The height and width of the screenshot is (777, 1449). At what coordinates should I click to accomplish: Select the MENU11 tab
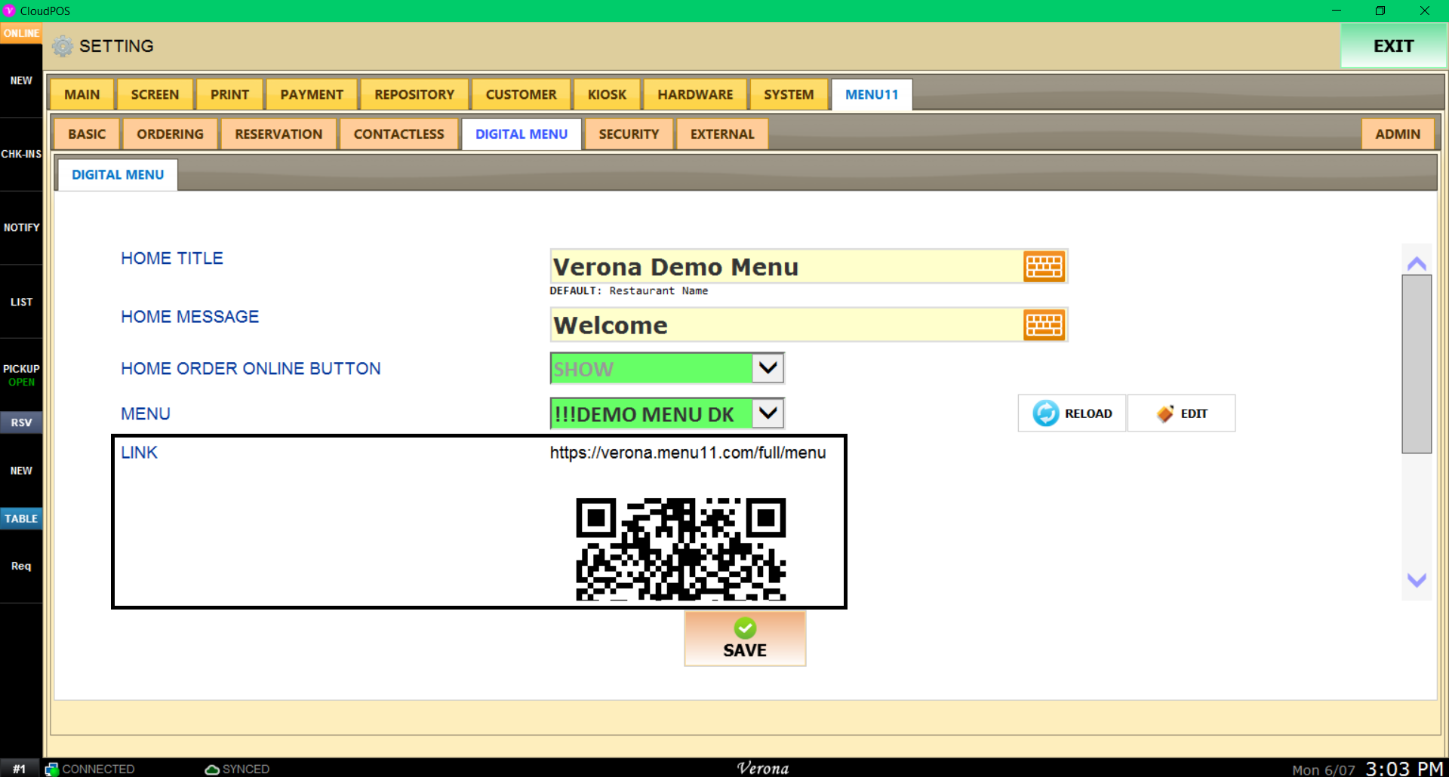point(872,94)
